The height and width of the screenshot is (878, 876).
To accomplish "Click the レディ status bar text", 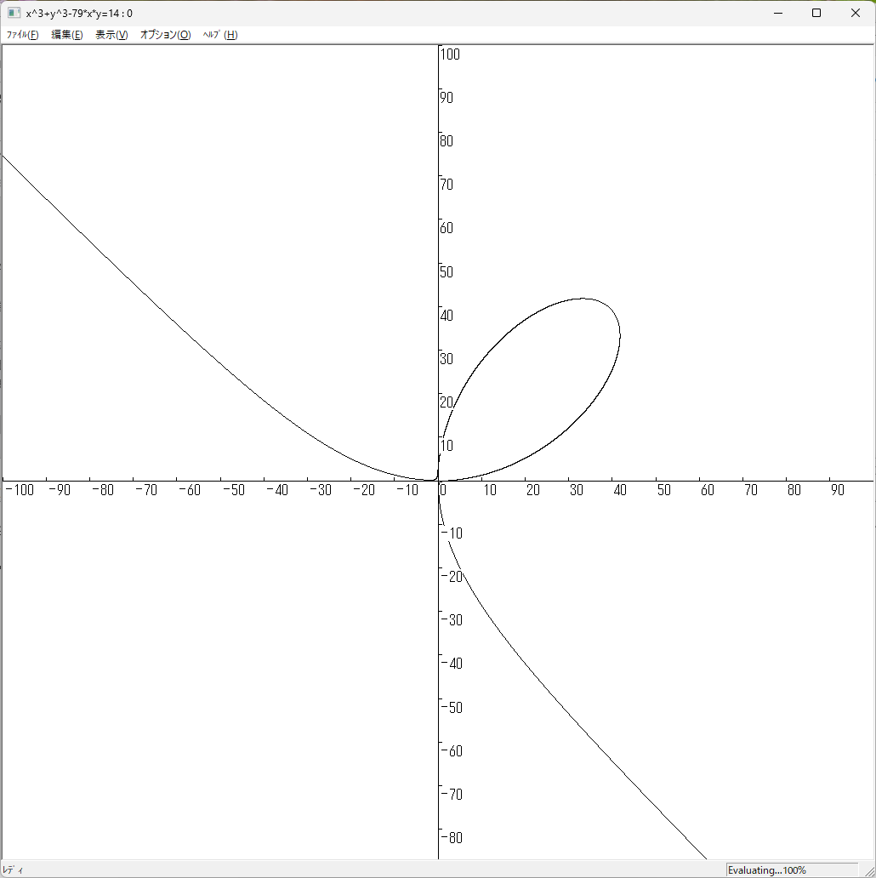I will pyautogui.click(x=14, y=870).
